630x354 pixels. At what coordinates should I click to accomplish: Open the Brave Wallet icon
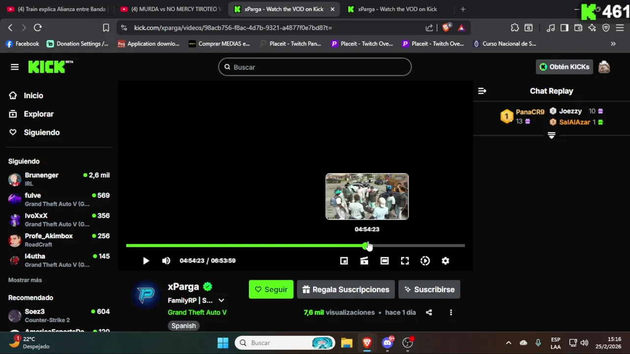click(578, 28)
